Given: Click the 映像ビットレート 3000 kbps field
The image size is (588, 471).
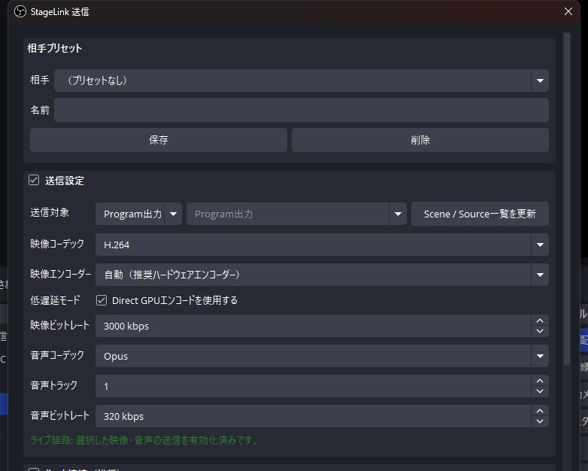Looking at the screenshot, I should [x=313, y=326].
